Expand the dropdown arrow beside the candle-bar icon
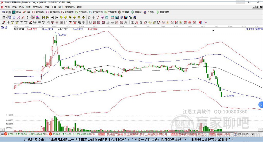The image size is (263, 142). (x=30, y=17)
